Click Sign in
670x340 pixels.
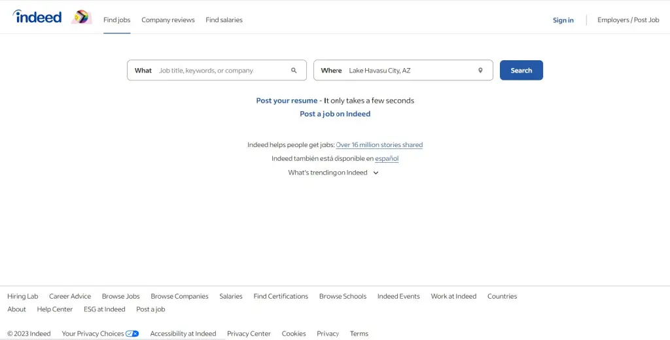563,20
